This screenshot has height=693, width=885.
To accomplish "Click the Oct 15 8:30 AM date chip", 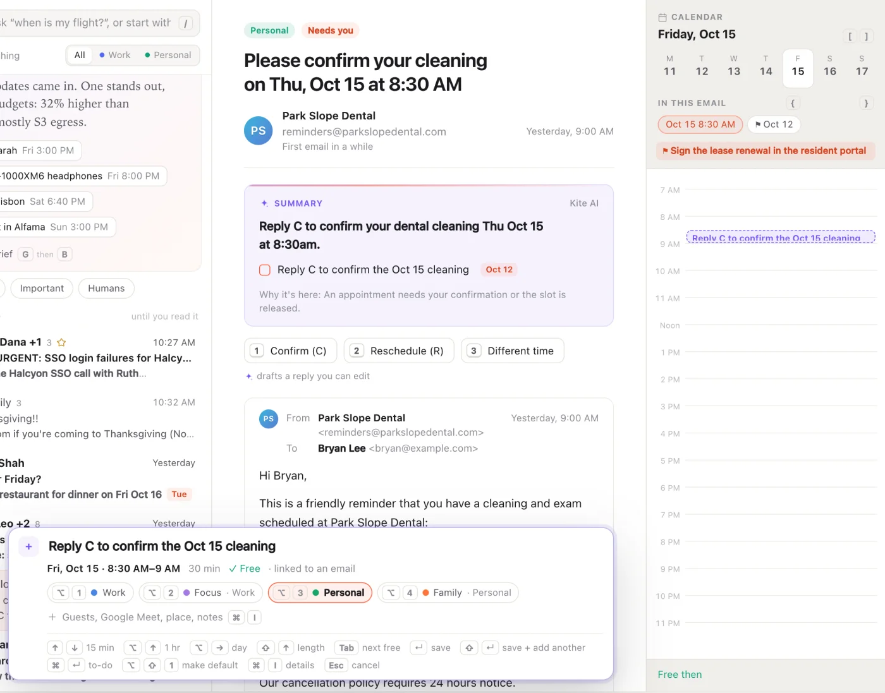I will 700,124.
